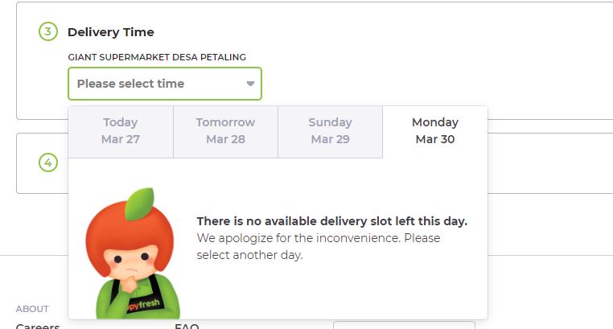Click the partially visible footer input box

pyautogui.click(x=404, y=325)
